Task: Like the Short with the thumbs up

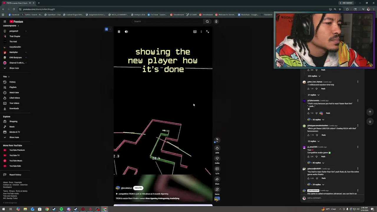Action: point(217,148)
